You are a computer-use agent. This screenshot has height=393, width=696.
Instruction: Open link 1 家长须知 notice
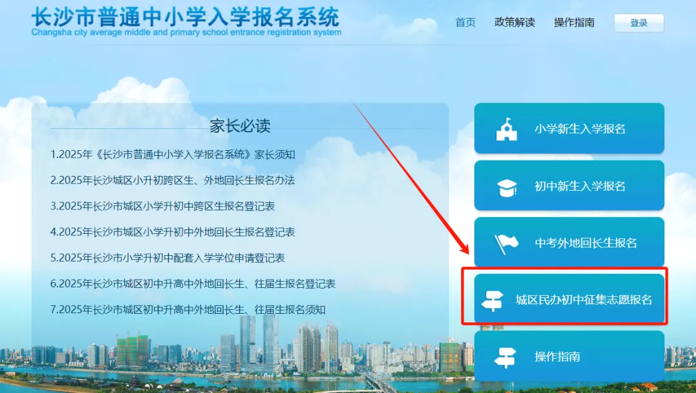(173, 155)
